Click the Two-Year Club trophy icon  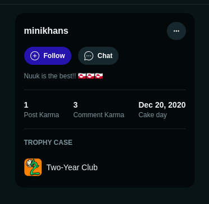[x=33, y=167]
